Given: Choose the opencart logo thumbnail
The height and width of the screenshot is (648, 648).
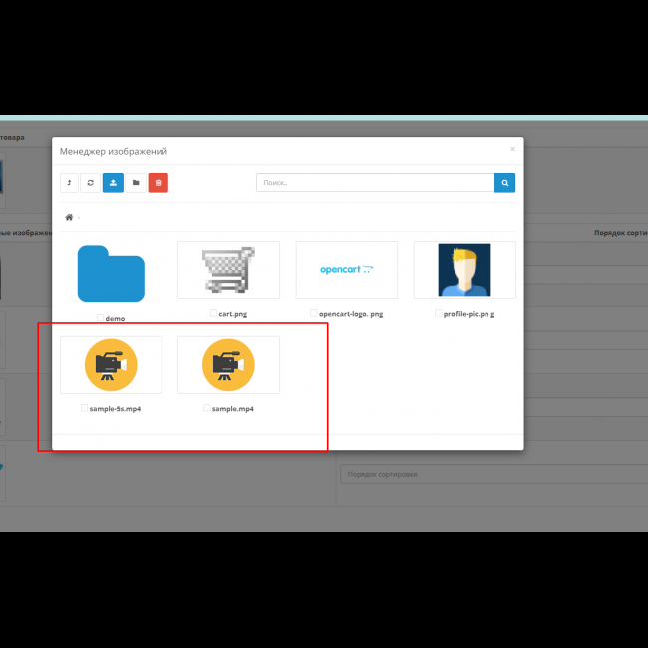Looking at the screenshot, I should click(x=346, y=270).
